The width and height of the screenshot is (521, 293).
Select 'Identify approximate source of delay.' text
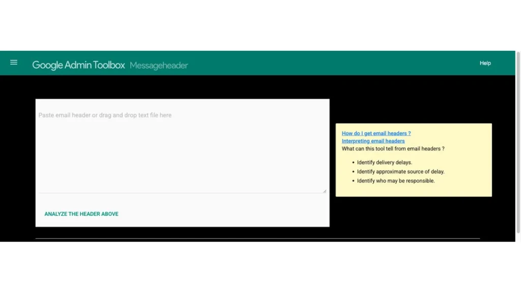pyautogui.click(x=400, y=172)
